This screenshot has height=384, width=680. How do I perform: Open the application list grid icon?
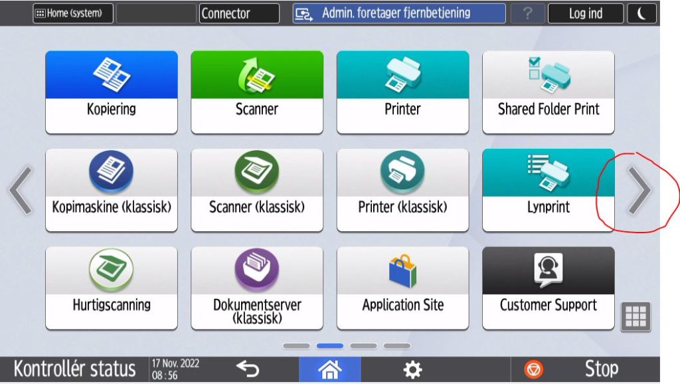(x=636, y=317)
